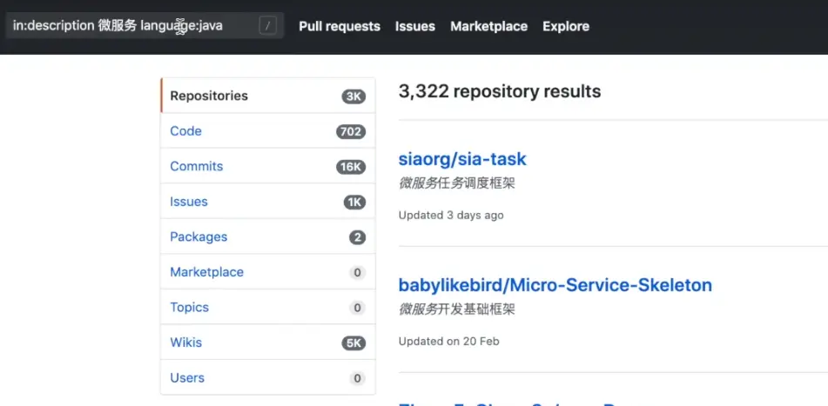Screen dimensions: 828x406
Task: Select the Marketplace filter in results sidebar
Action: tap(207, 272)
